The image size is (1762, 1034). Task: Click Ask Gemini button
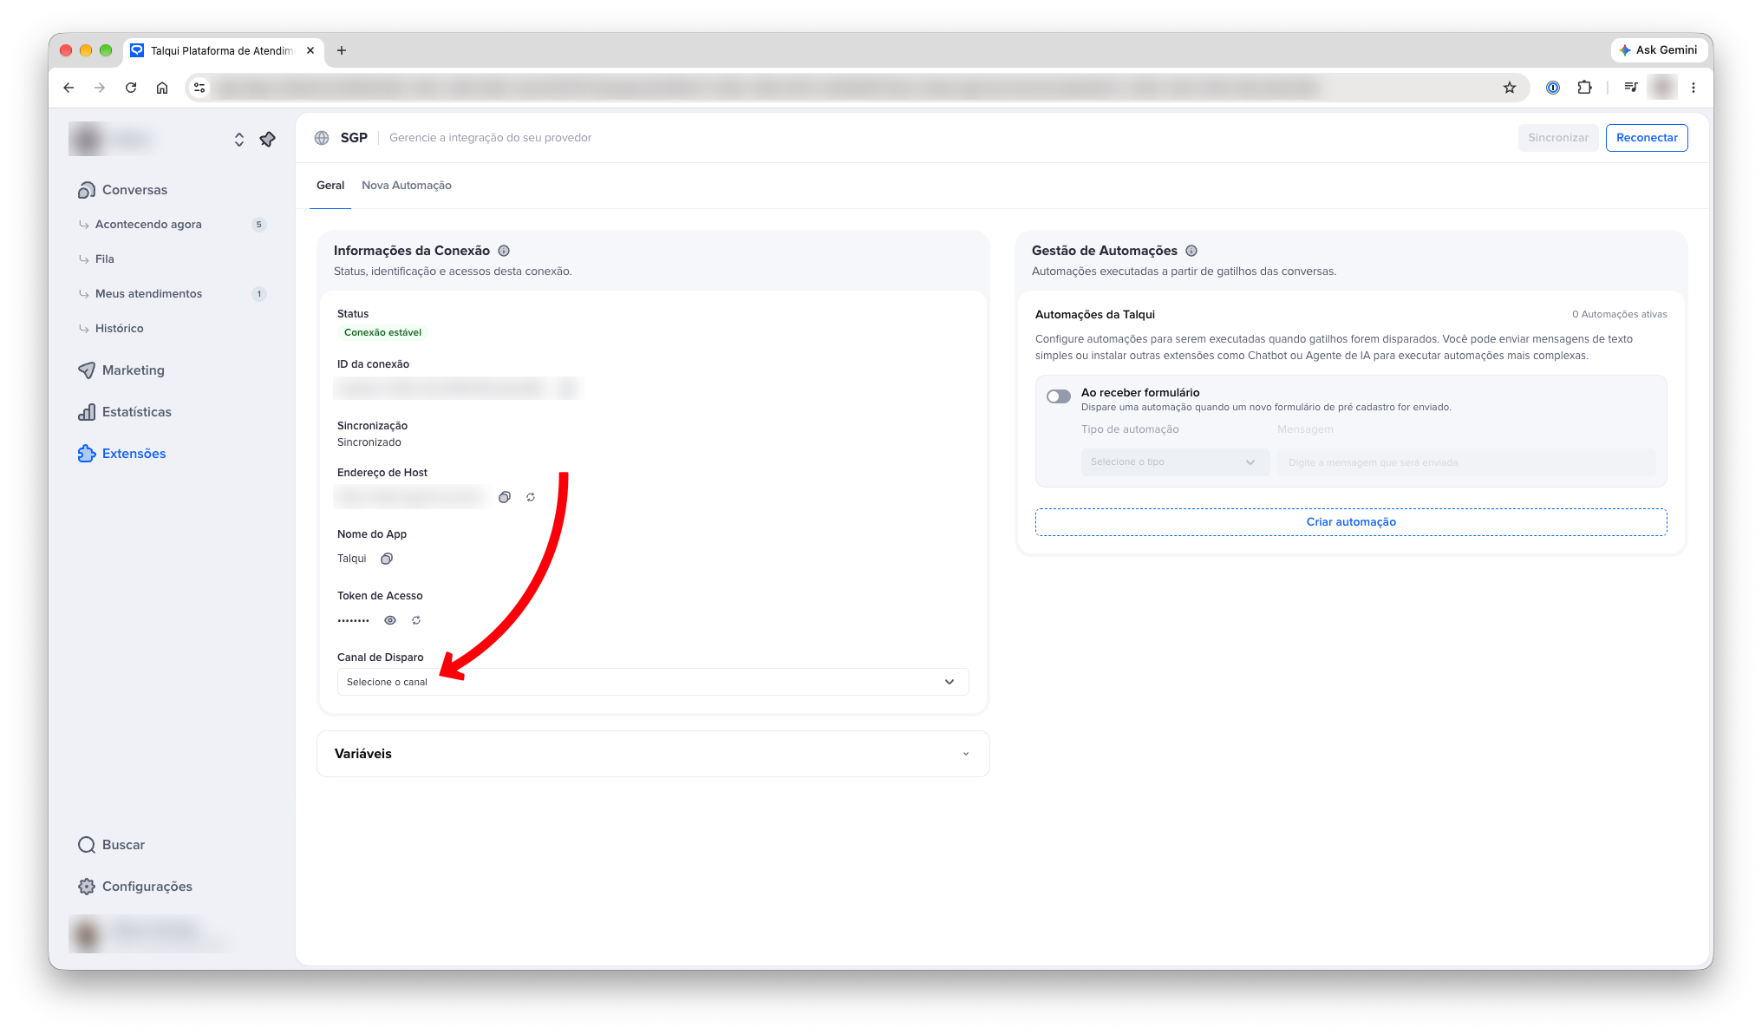click(1658, 50)
